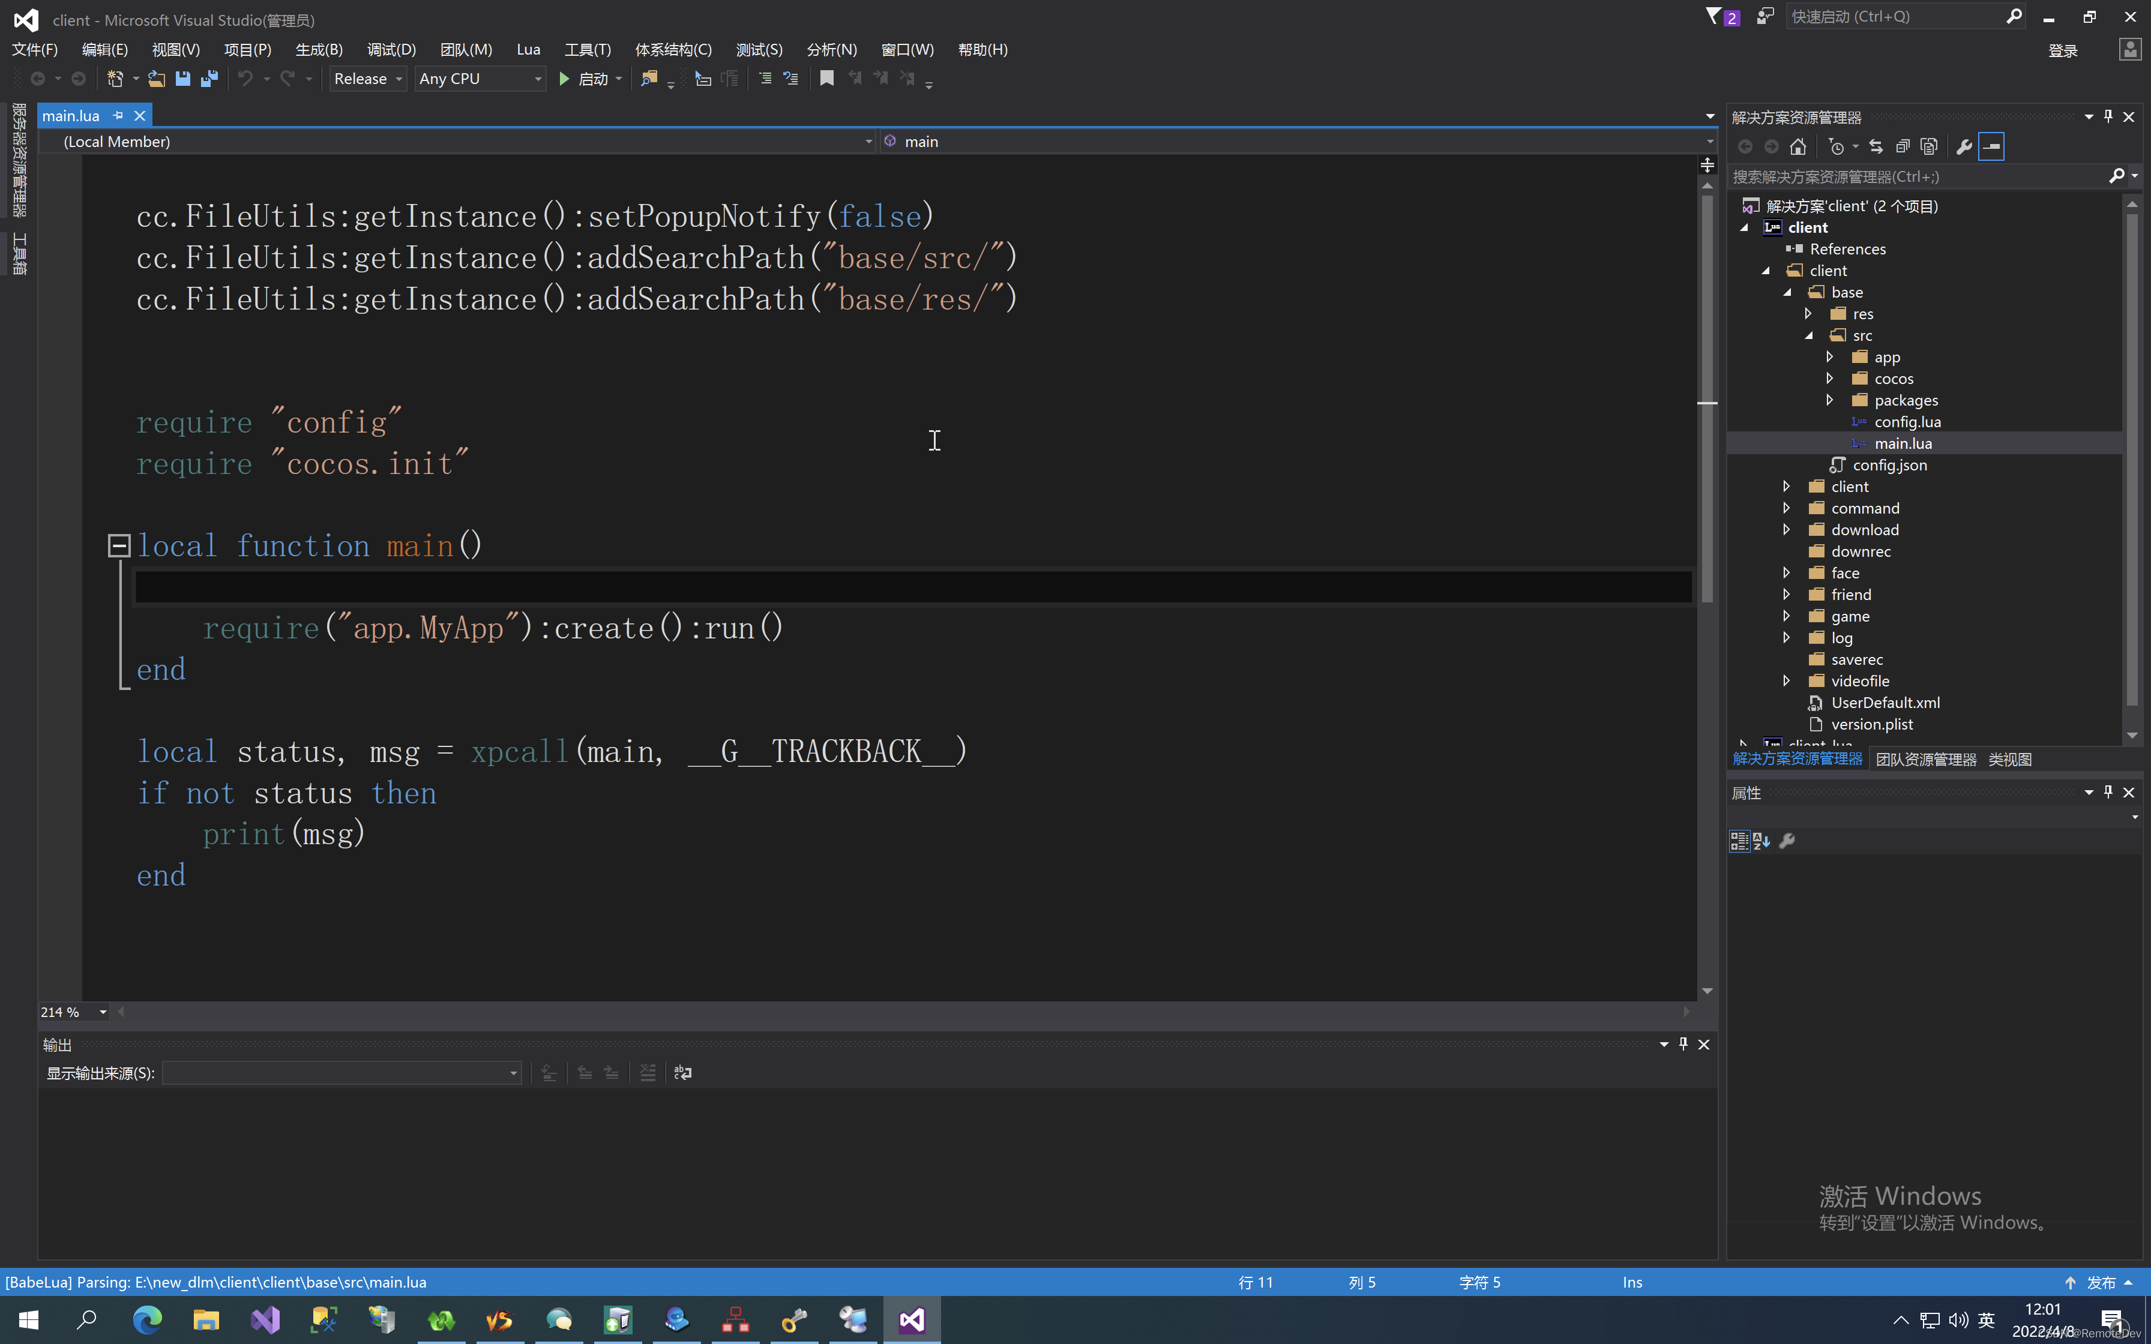The image size is (2151, 1344).
Task: Open Properties via Solution Explorer wrench icon
Action: coord(1964,146)
